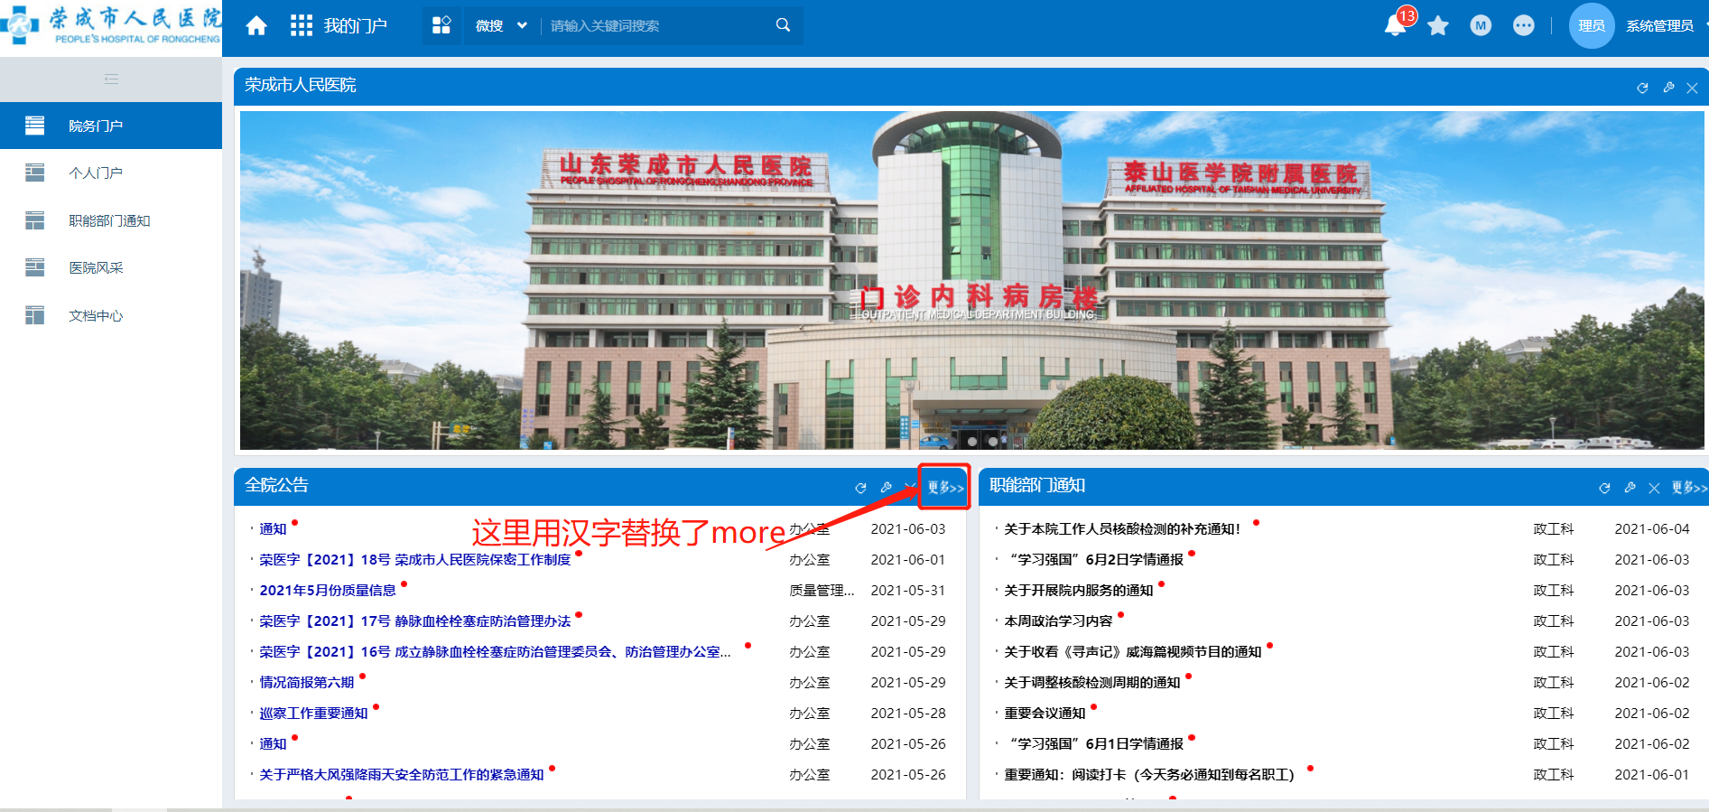
Task: Refresh the 荣成市人民医院 banner panel
Action: (1642, 88)
